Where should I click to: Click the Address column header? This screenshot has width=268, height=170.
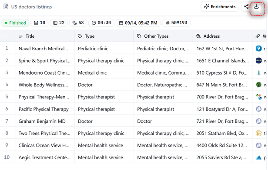click(223, 36)
